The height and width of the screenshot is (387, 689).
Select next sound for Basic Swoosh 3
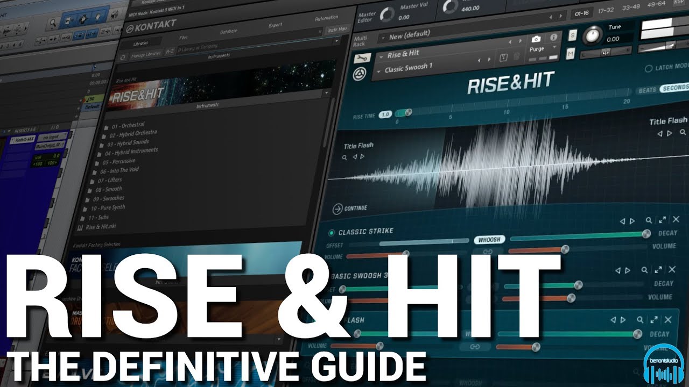pos(627,271)
